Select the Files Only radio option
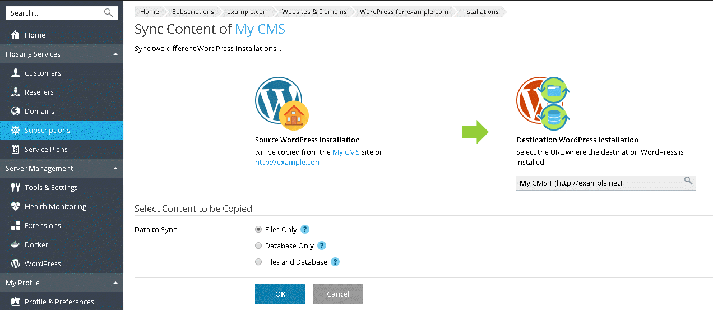Viewport: 713px width, 310px height. pyautogui.click(x=258, y=229)
